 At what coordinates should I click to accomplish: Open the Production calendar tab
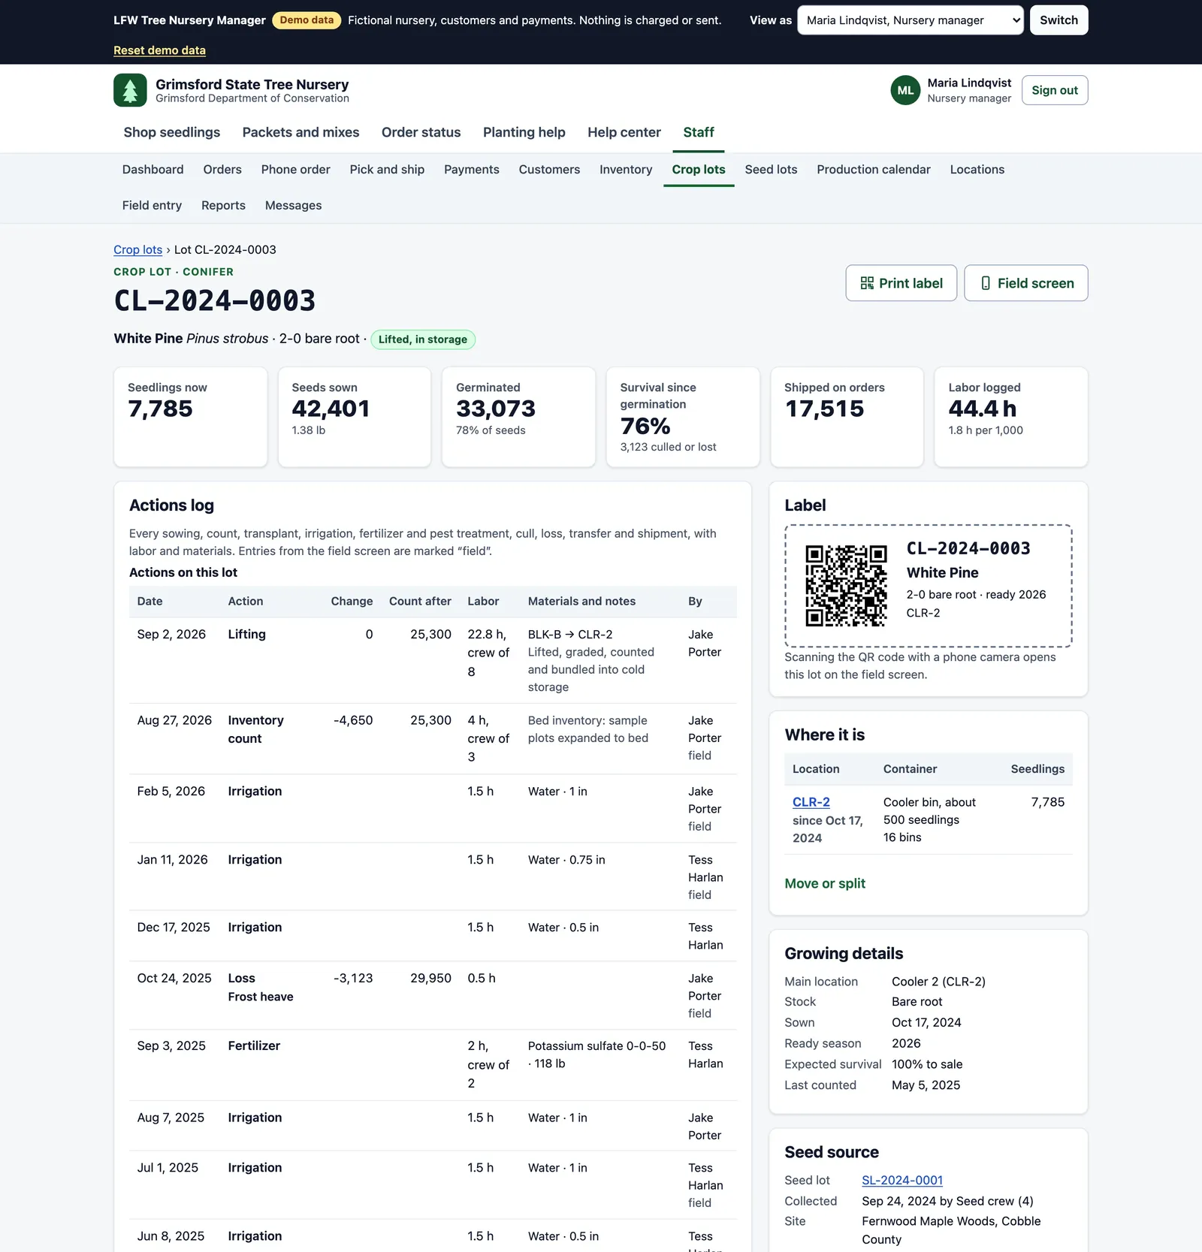click(874, 170)
